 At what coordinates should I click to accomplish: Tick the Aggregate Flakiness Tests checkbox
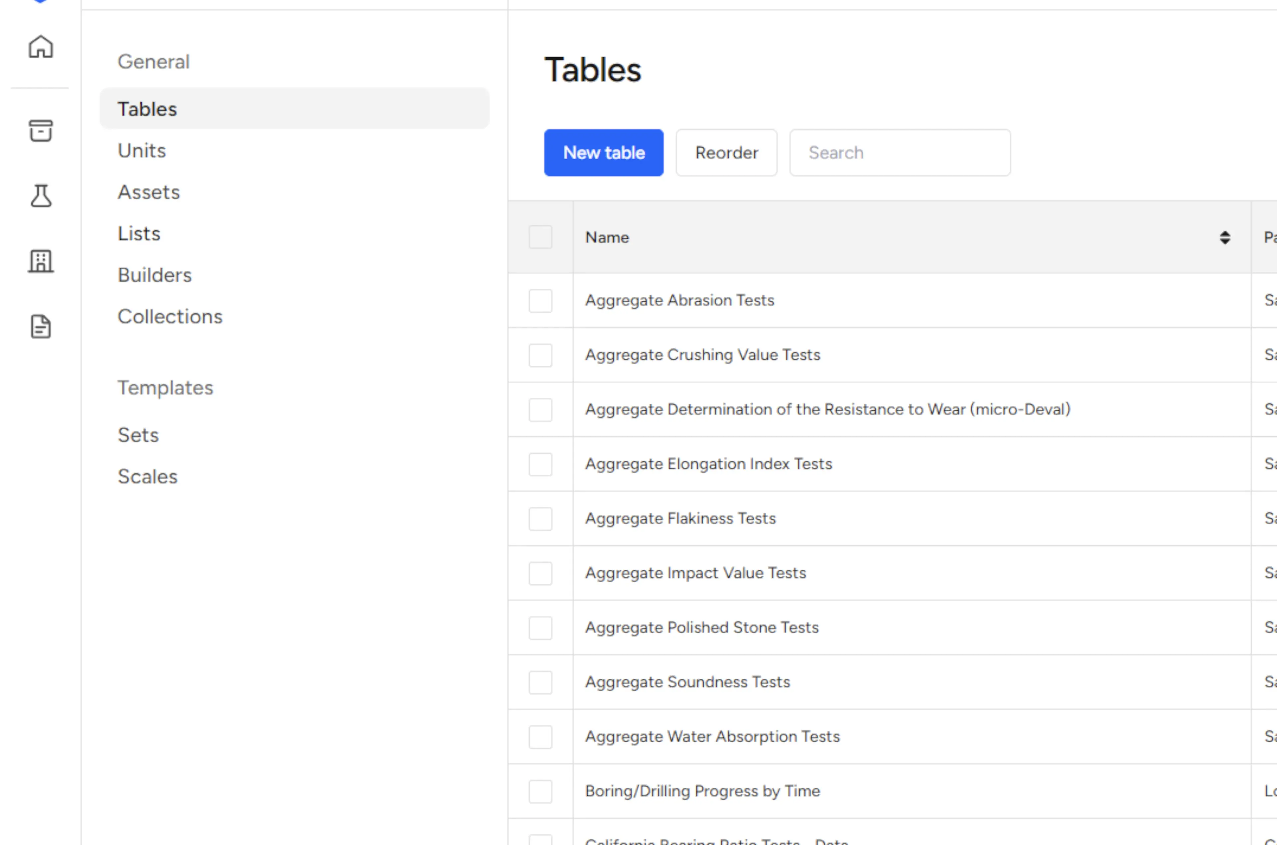click(540, 519)
